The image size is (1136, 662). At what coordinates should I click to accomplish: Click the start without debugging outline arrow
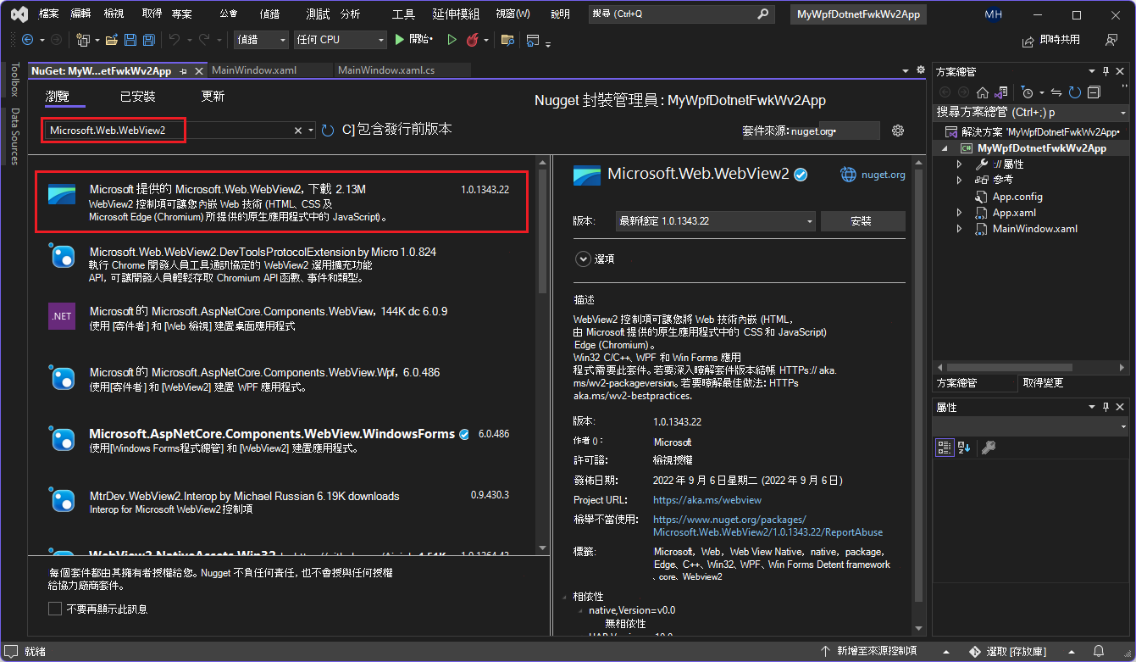coord(452,40)
